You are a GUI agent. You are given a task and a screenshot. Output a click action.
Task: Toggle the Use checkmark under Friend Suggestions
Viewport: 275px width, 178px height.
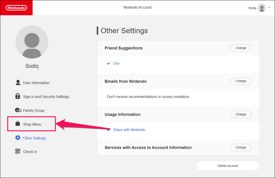(108, 63)
